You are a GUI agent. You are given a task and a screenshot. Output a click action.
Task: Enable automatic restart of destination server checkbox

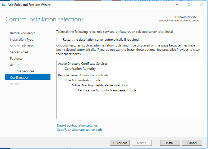coord(58,40)
